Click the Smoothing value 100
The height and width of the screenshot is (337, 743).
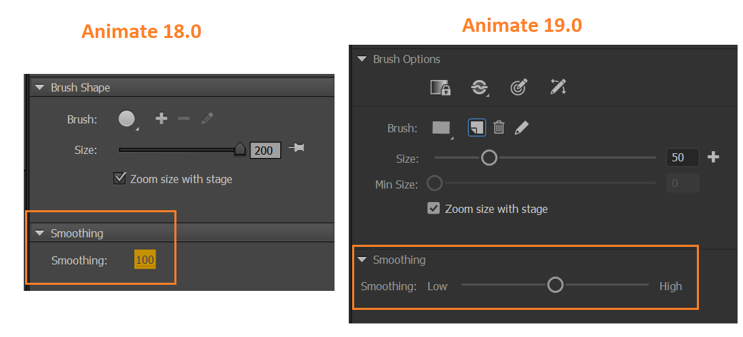click(145, 260)
